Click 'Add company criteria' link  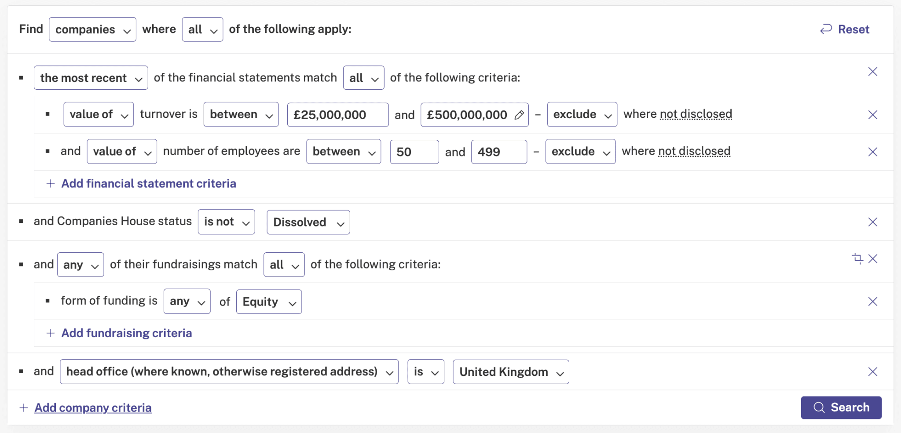[93, 408]
